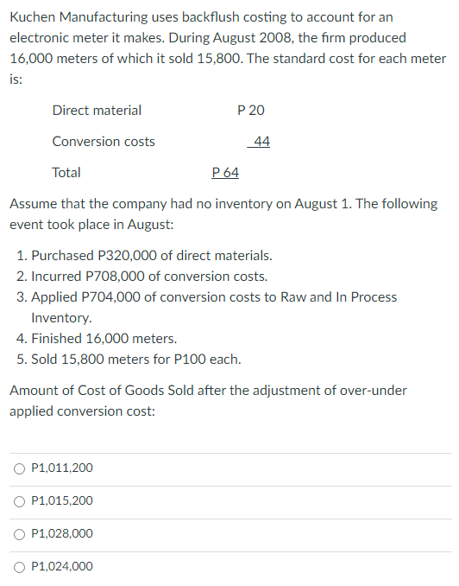Click list item 'Purchased P320,000 of direct materials'

pyautogui.click(x=144, y=256)
